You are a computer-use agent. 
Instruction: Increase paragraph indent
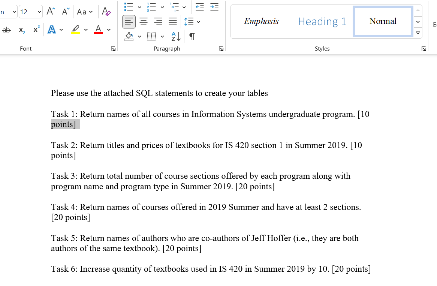214,7
